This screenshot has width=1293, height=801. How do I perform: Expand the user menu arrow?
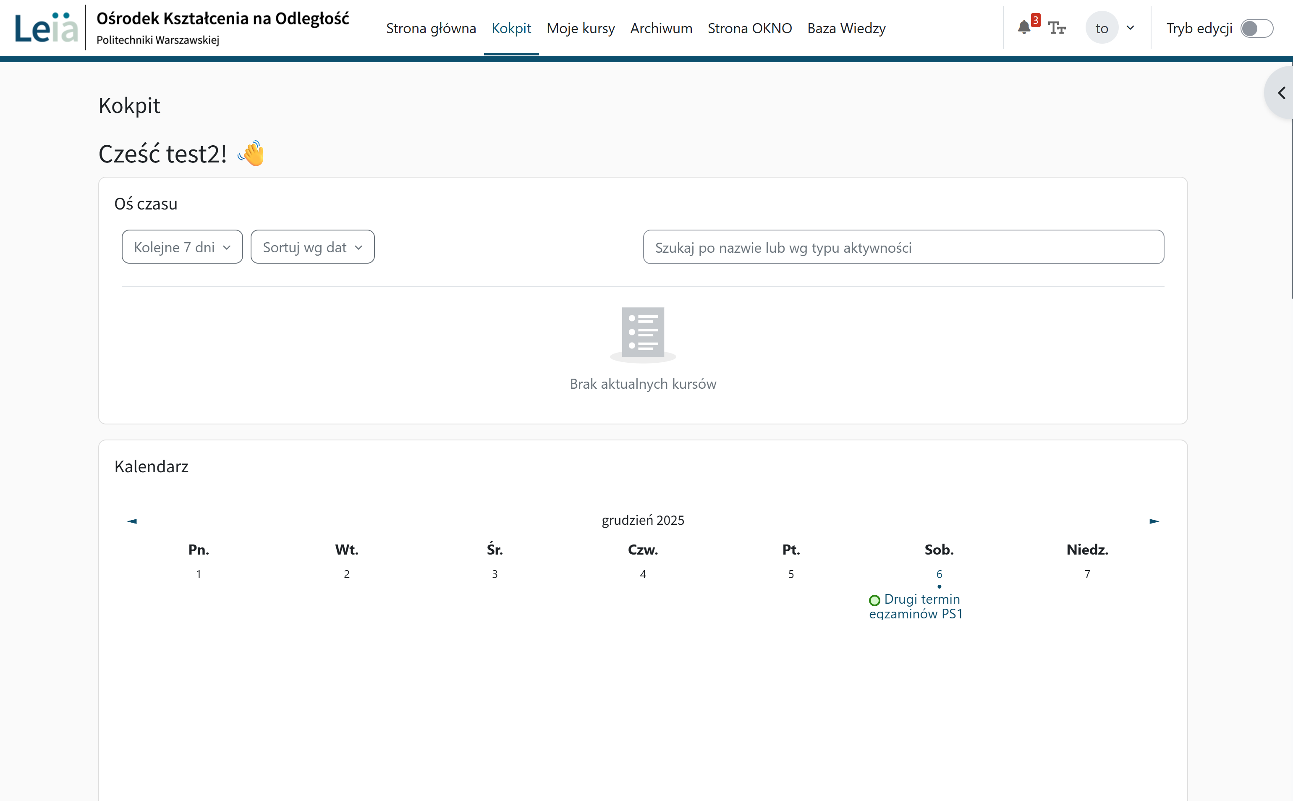pyautogui.click(x=1131, y=28)
